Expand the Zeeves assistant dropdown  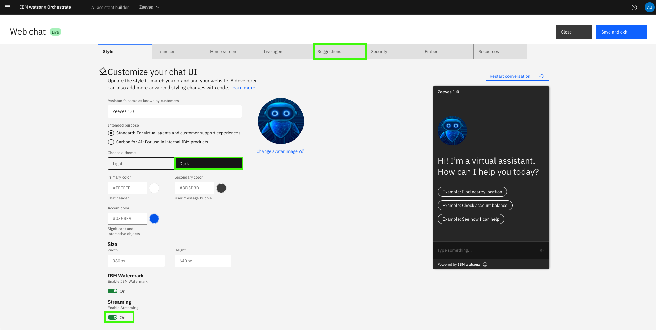click(x=149, y=7)
